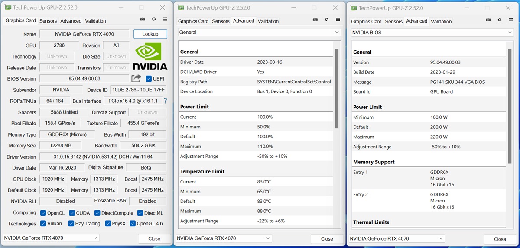Click the screenshot camera icon in the Graphics Card window
This screenshot has width=520, height=248.
pos(143,20)
